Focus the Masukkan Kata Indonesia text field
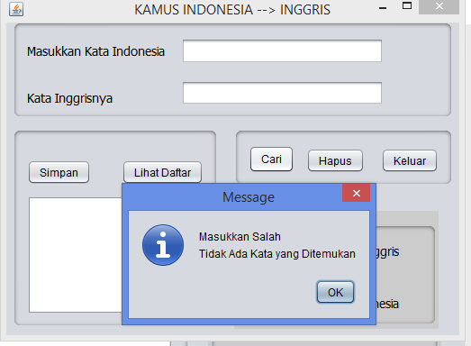The height and width of the screenshot is (346, 471). point(283,51)
